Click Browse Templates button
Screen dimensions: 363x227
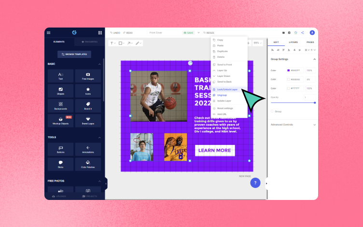point(74,54)
